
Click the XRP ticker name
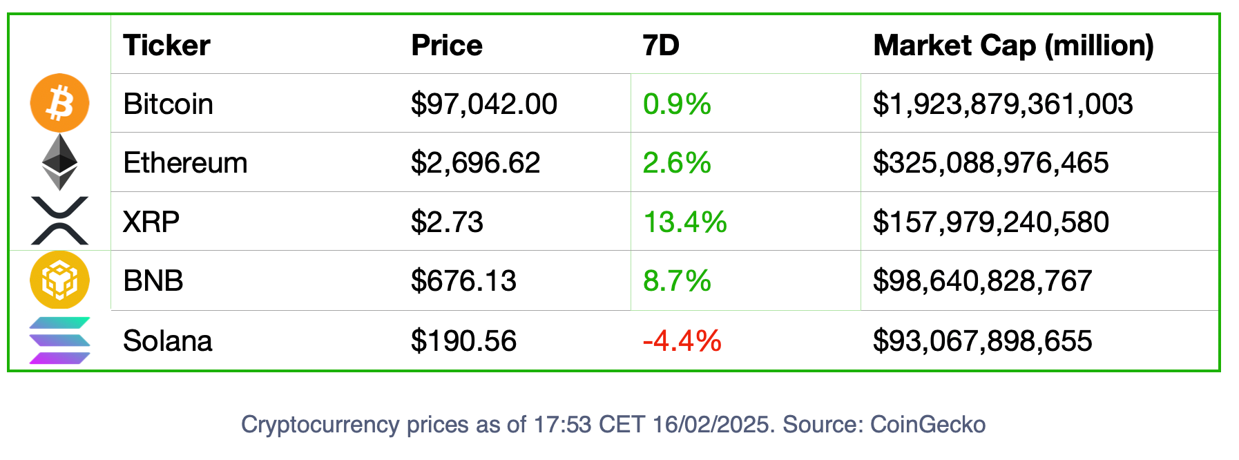(x=151, y=222)
